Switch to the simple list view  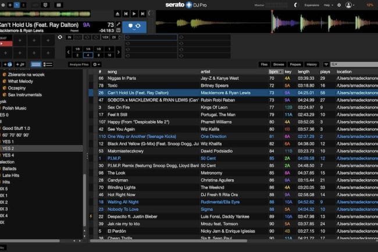(36, 65)
